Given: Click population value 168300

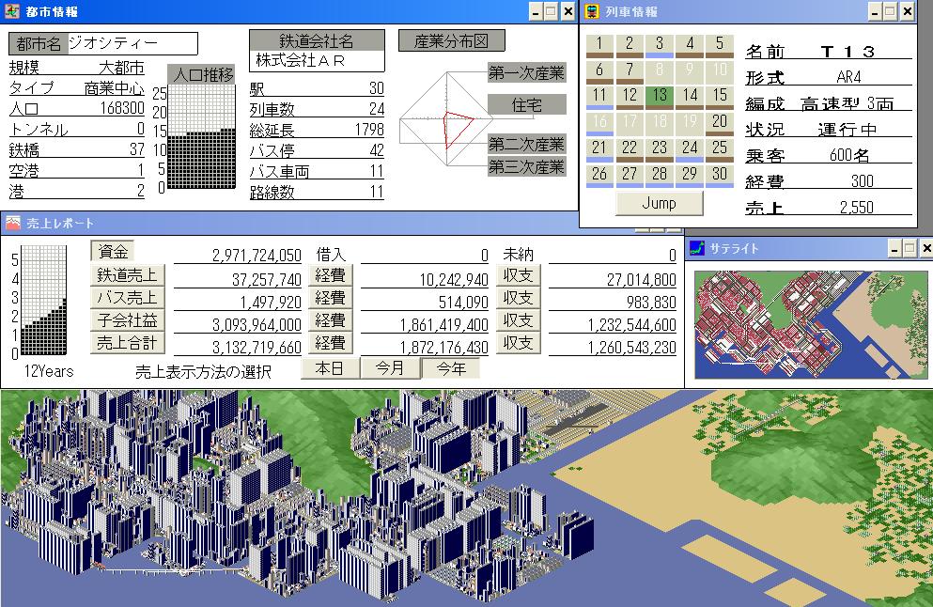Looking at the screenshot, I should tap(122, 108).
